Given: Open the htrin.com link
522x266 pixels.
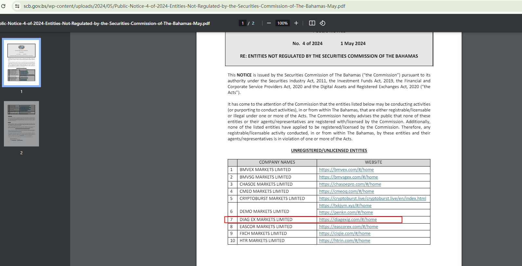Looking at the screenshot, I should pos(344,241).
